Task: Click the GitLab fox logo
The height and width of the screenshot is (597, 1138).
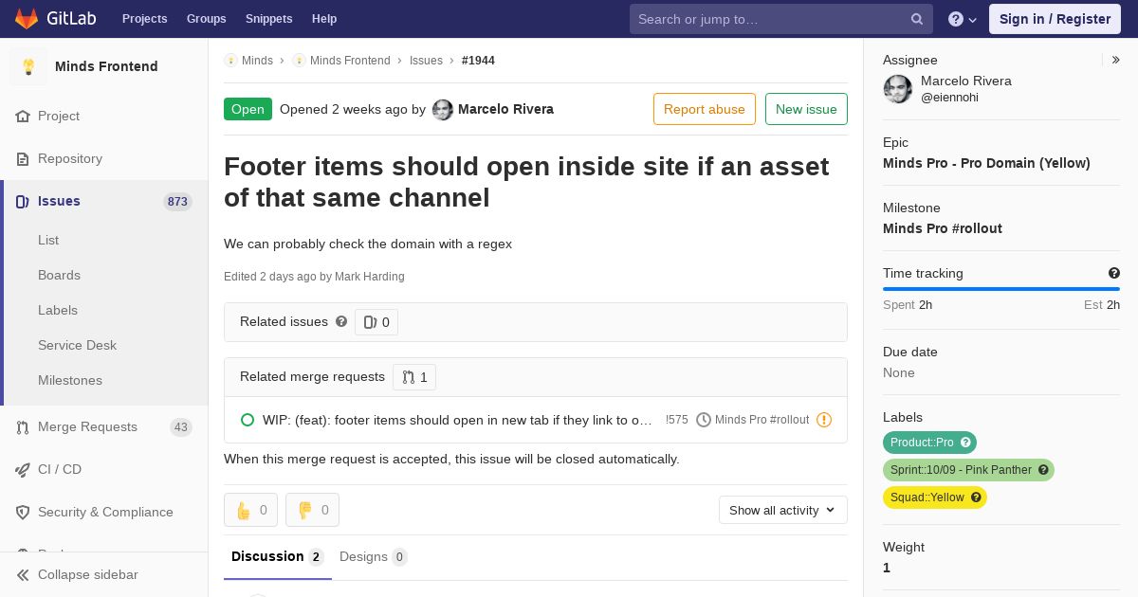Action: point(27,19)
